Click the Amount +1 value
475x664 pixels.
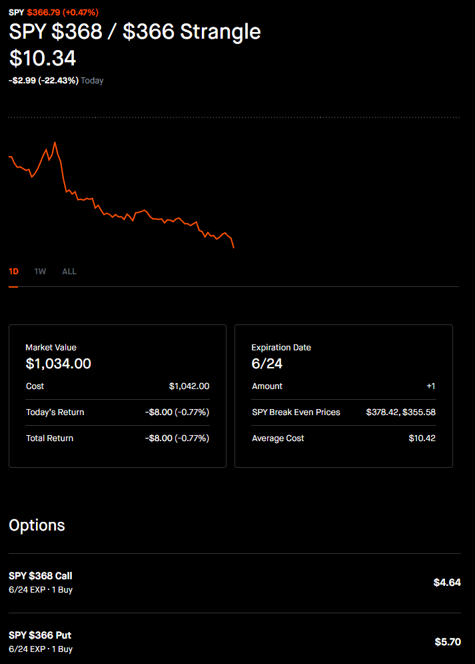[x=430, y=386]
